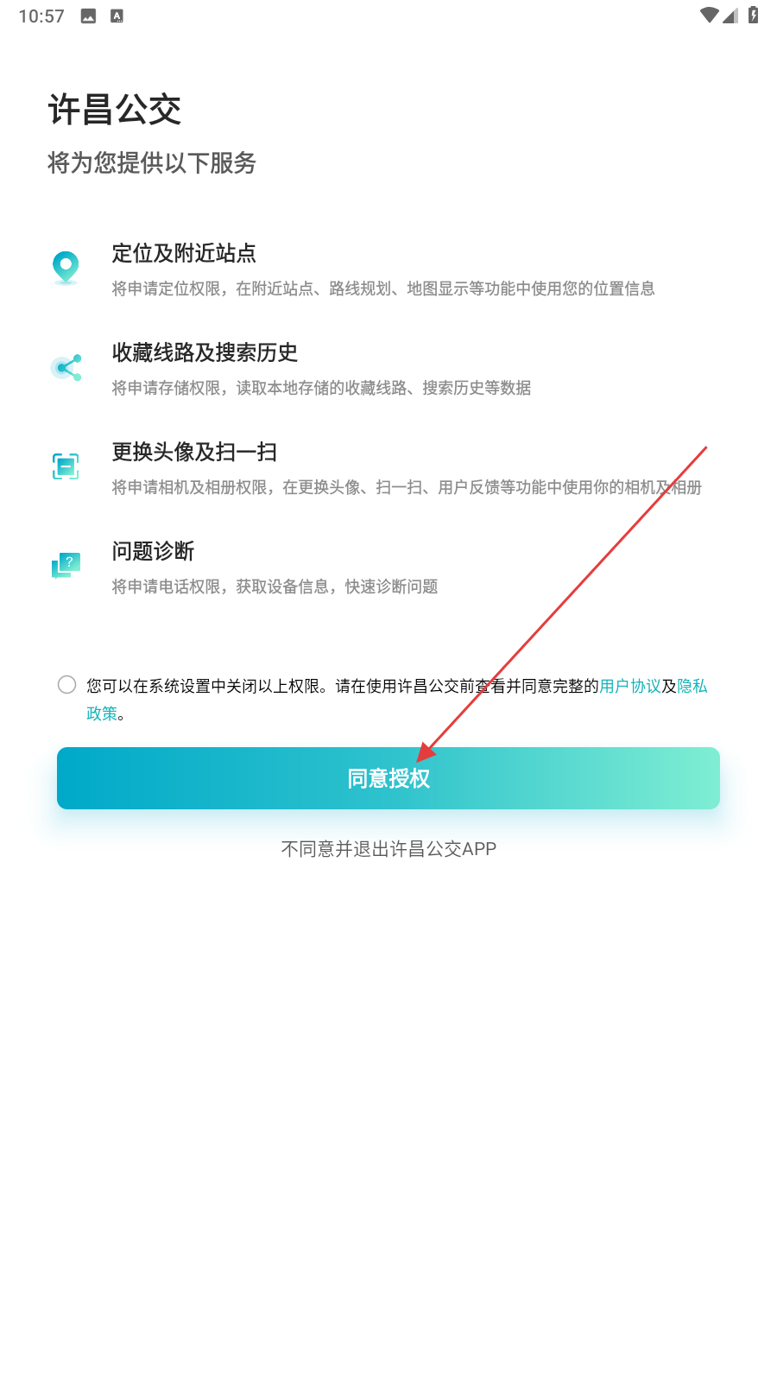Tap the share icon for favorite routes
This screenshot has height=1382, width=777.
(66, 368)
